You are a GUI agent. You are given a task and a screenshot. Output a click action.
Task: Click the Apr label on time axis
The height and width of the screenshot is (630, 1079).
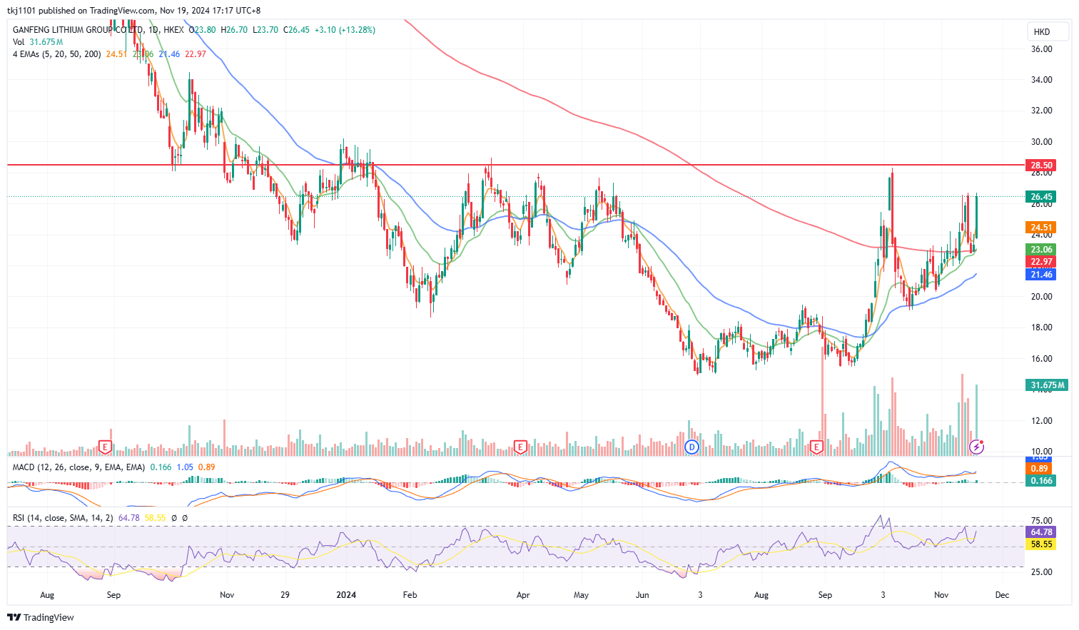(x=523, y=595)
